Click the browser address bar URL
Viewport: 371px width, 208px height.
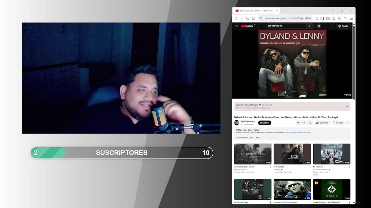pyautogui.click(x=288, y=18)
